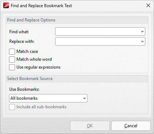Toggle Use regular expressions checkbox
The image size is (154, 134).
click(x=12, y=67)
